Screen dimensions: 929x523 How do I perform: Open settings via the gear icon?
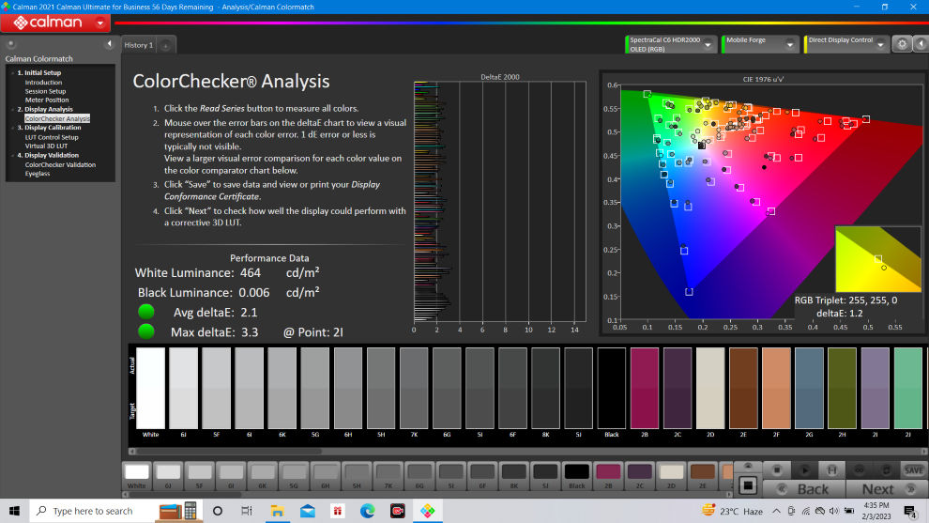pos(902,44)
